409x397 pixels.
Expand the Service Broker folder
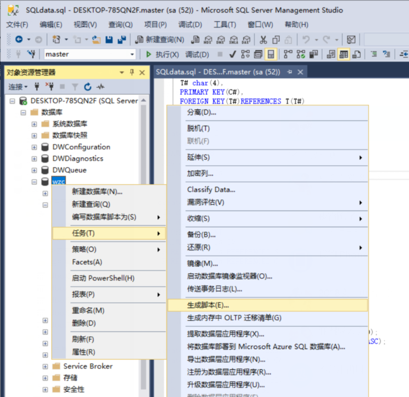45,366
